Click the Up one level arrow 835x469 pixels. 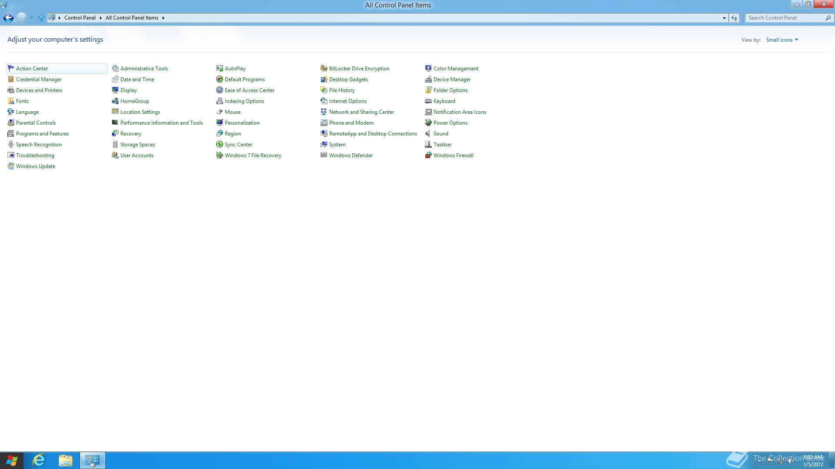click(x=41, y=18)
